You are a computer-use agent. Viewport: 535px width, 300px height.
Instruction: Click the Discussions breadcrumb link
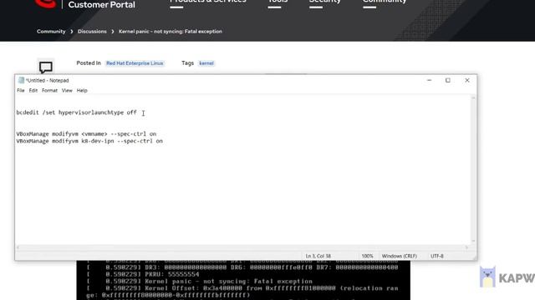(x=92, y=32)
